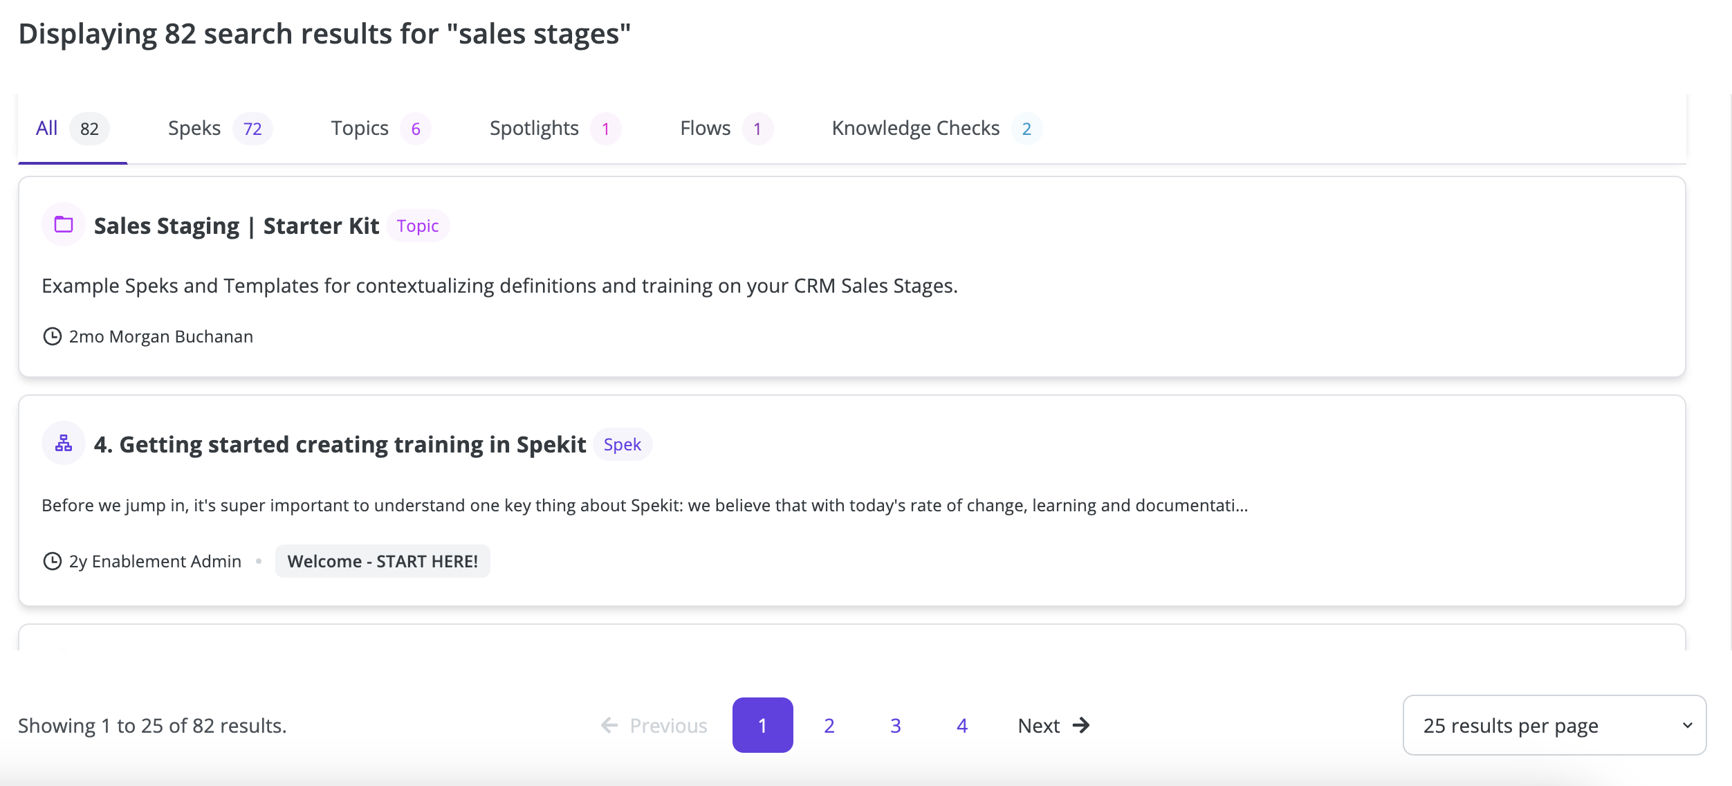
Task: Open the results per page dropdown
Action: coord(1554,725)
